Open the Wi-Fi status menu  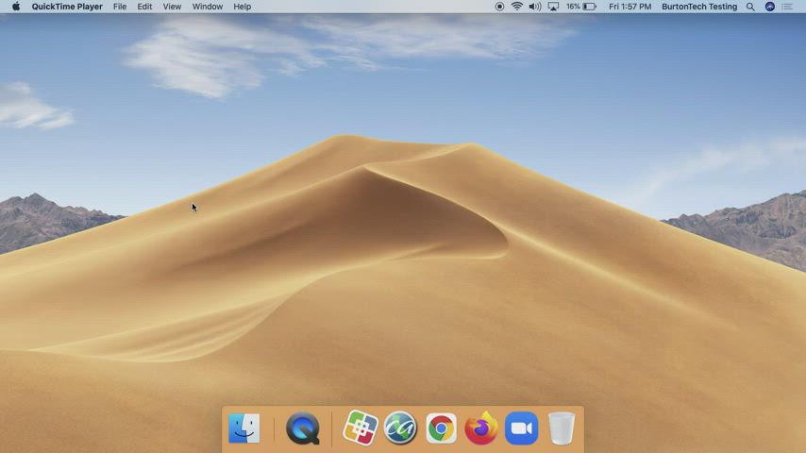517,7
